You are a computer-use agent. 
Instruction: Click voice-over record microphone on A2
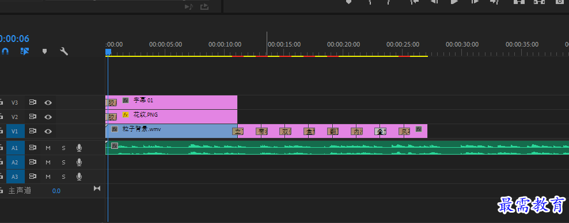pos(79,162)
